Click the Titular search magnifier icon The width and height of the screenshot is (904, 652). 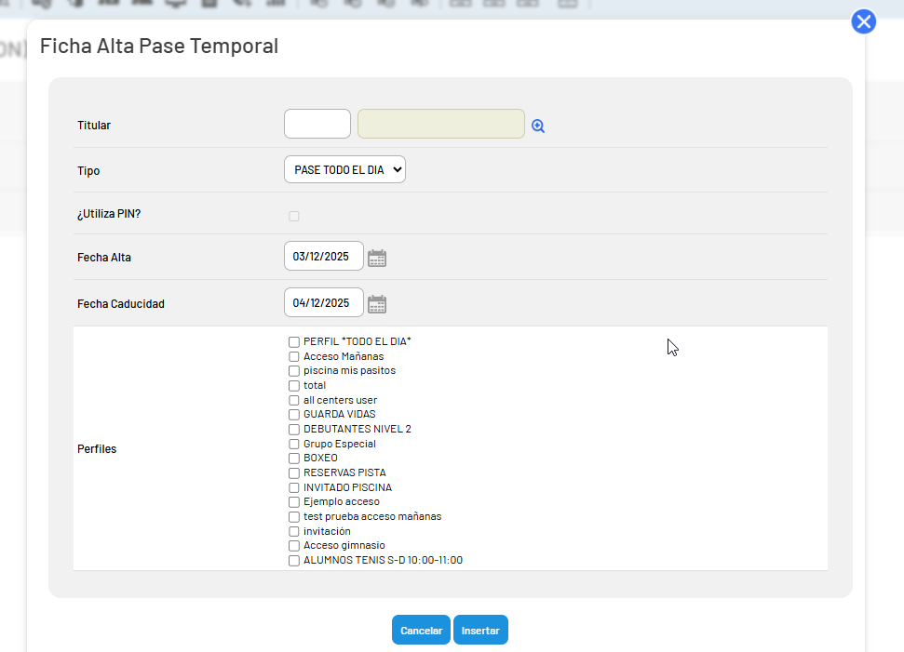click(538, 126)
